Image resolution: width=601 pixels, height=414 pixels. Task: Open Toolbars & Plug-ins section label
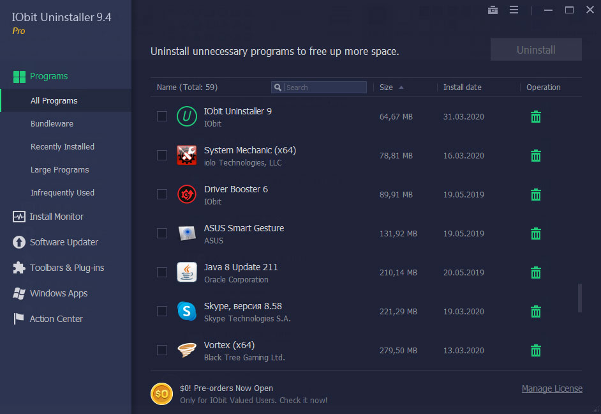click(x=67, y=268)
